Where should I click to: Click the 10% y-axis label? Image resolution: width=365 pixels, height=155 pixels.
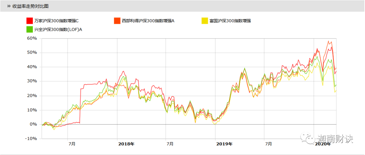pos(32,110)
